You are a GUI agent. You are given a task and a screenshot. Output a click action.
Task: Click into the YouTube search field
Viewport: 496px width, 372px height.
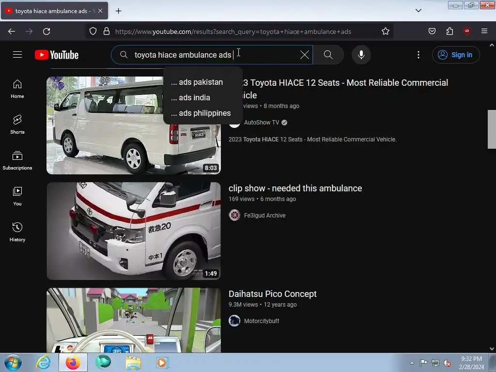212,55
